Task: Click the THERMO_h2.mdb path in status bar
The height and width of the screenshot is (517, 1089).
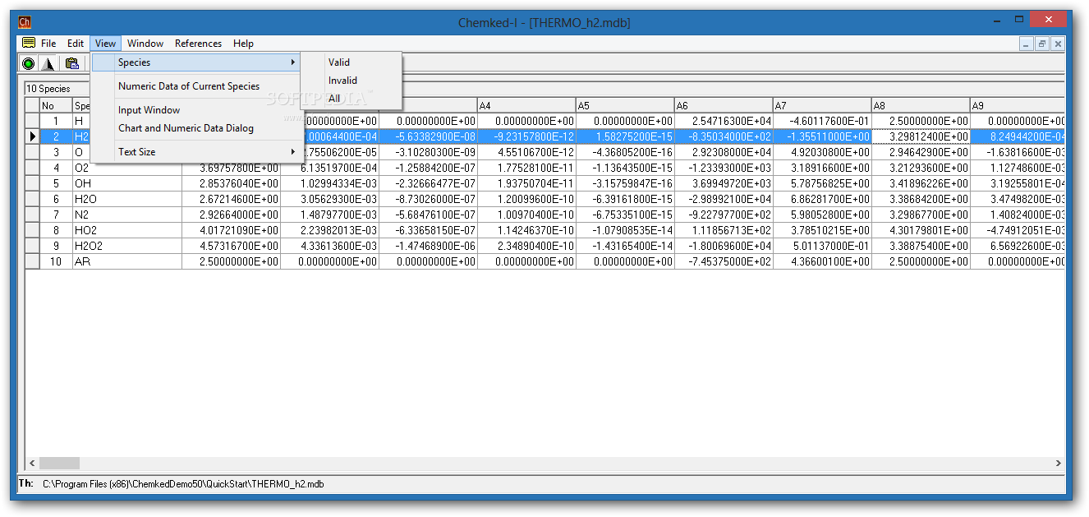Action: tap(183, 484)
